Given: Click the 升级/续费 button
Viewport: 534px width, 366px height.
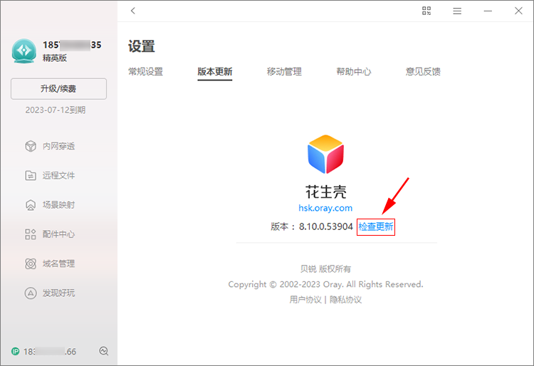Looking at the screenshot, I should (x=58, y=89).
